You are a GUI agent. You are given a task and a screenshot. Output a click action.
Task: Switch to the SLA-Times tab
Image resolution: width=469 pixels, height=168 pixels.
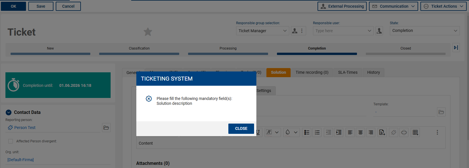[x=348, y=72]
